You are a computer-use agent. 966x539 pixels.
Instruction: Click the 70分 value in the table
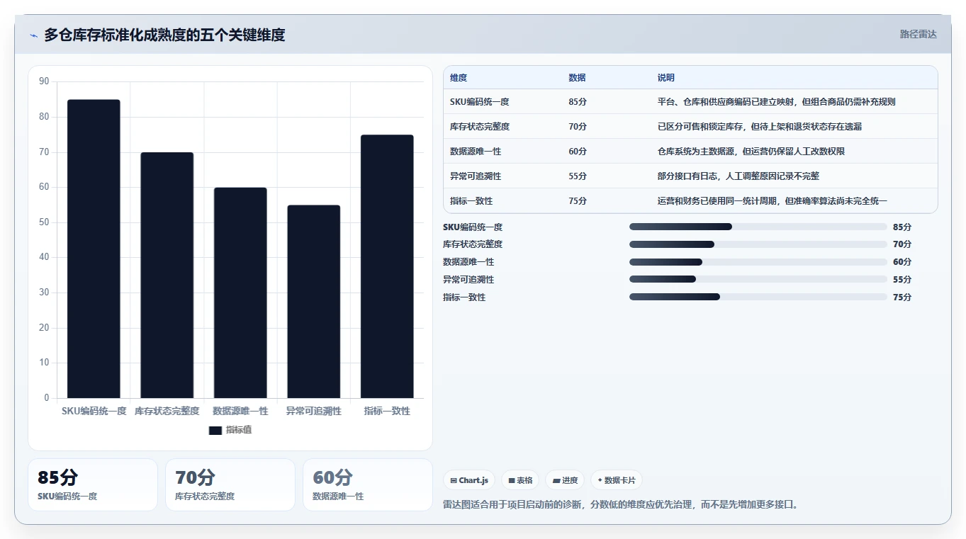click(578, 127)
